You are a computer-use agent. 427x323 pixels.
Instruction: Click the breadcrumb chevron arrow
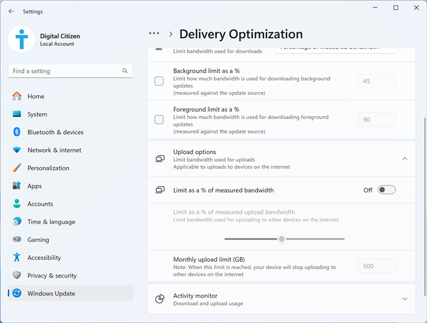[x=171, y=34]
